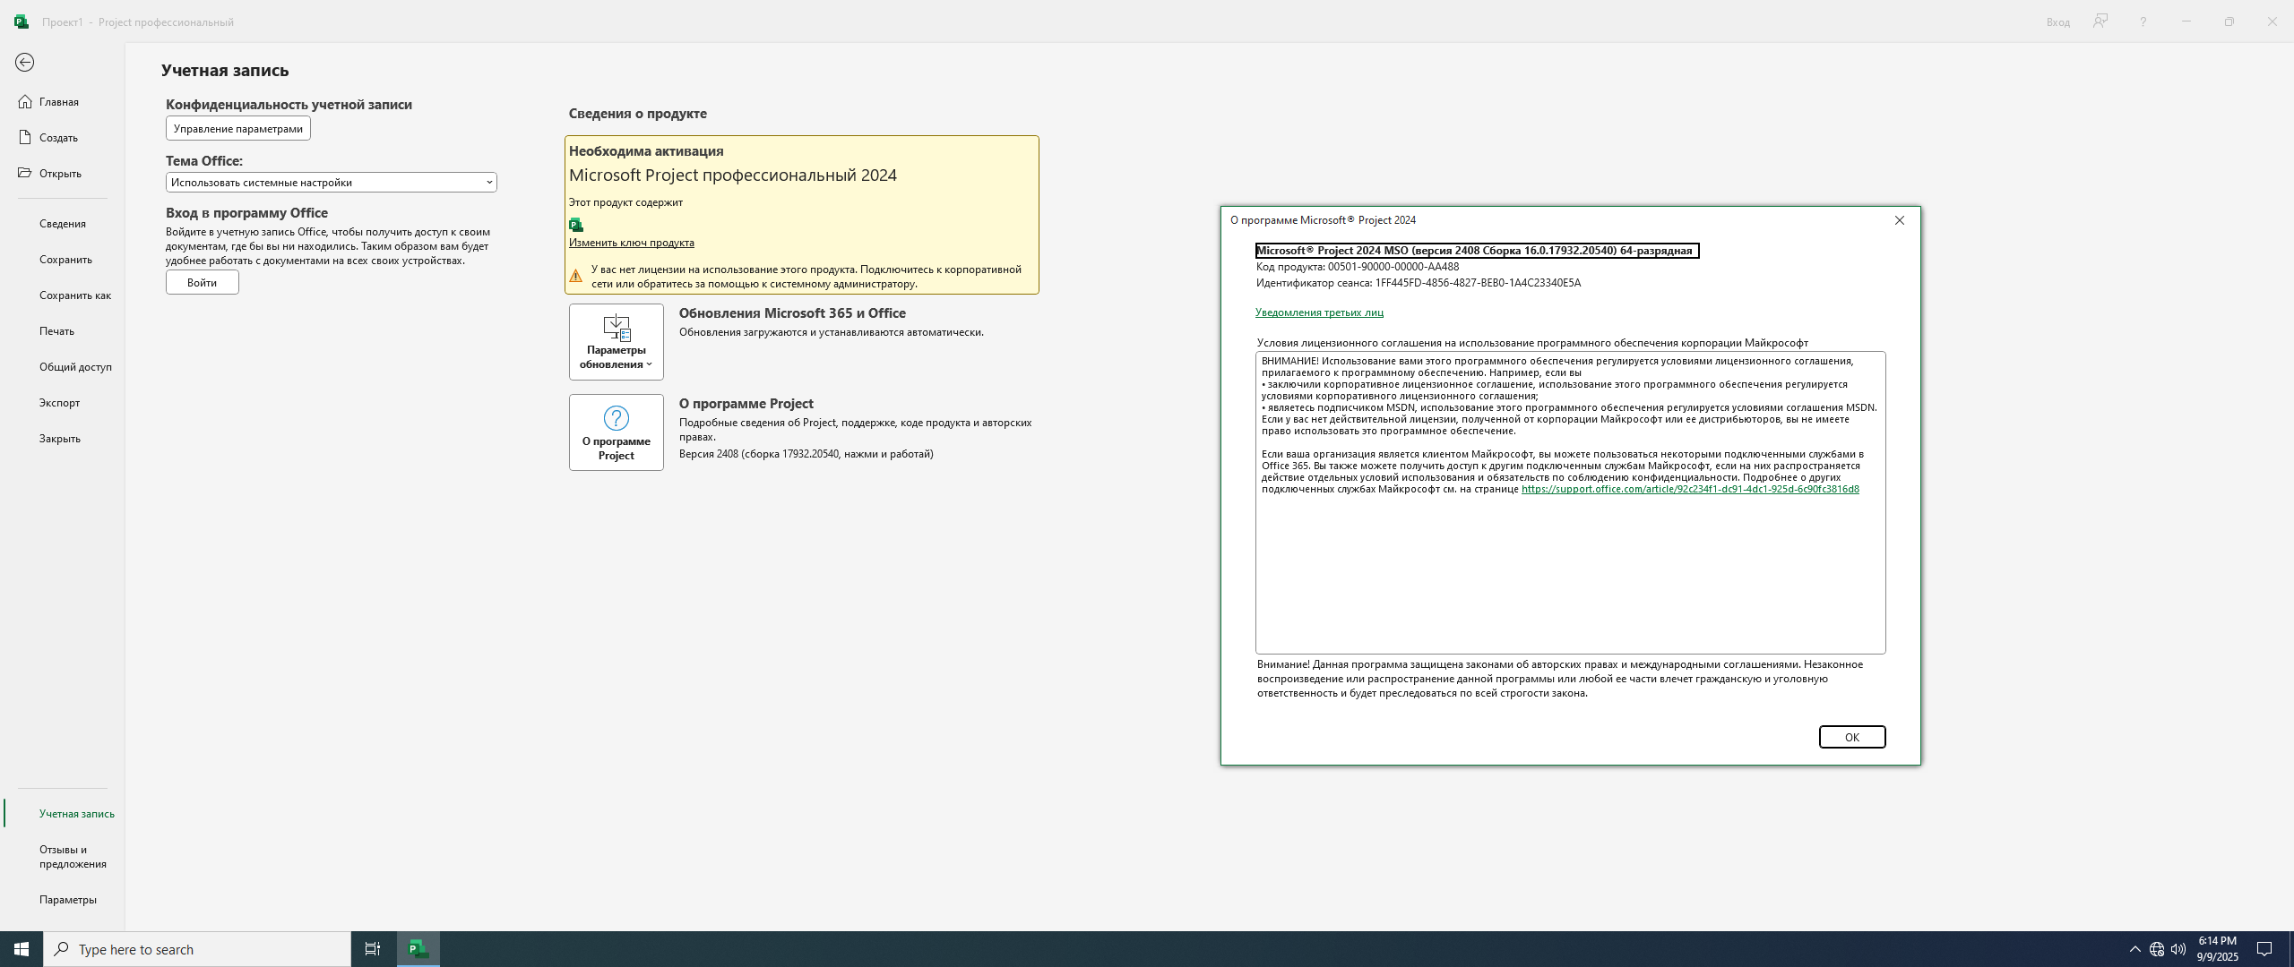Screen dimensions: 2294x967
Task: Show hidden tray icons chevron
Action: (2134, 949)
